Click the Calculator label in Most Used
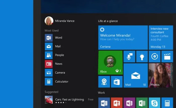 [x=62, y=81]
